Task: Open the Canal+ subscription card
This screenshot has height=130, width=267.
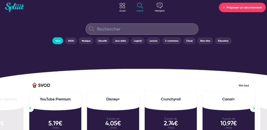Action: pyautogui.click(x=229, y=111)
